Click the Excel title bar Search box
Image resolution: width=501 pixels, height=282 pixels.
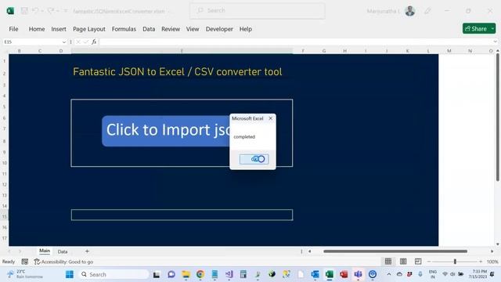tap(258, 10)
